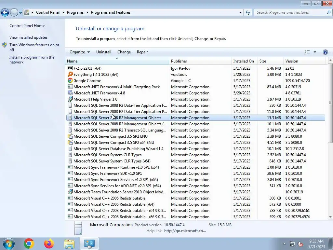Open Control Panel Home link
The width and height of the screenshot is (333, 250).
click(27, 25)
